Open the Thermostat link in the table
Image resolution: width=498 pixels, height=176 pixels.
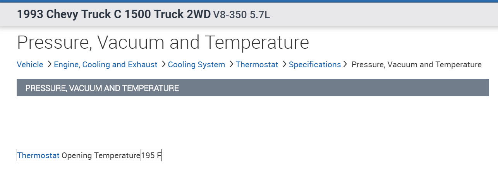(x=38, y=155)
